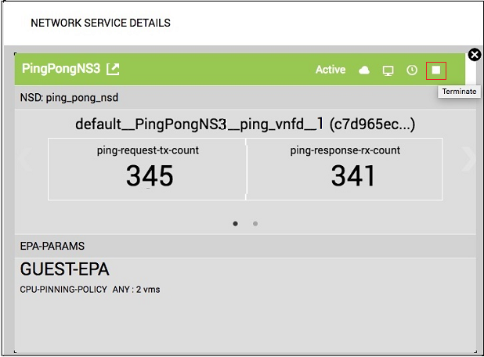Click the clock history icon
The height and width of the screenshot is (357, 484).
[x=412, y=70]
